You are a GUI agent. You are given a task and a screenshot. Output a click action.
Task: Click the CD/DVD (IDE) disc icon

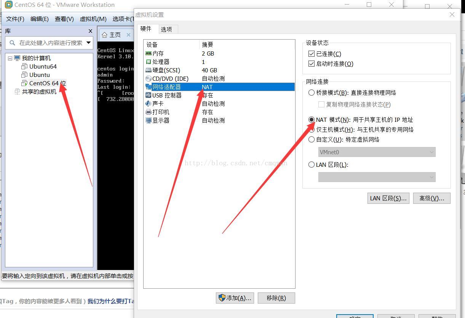149,79
